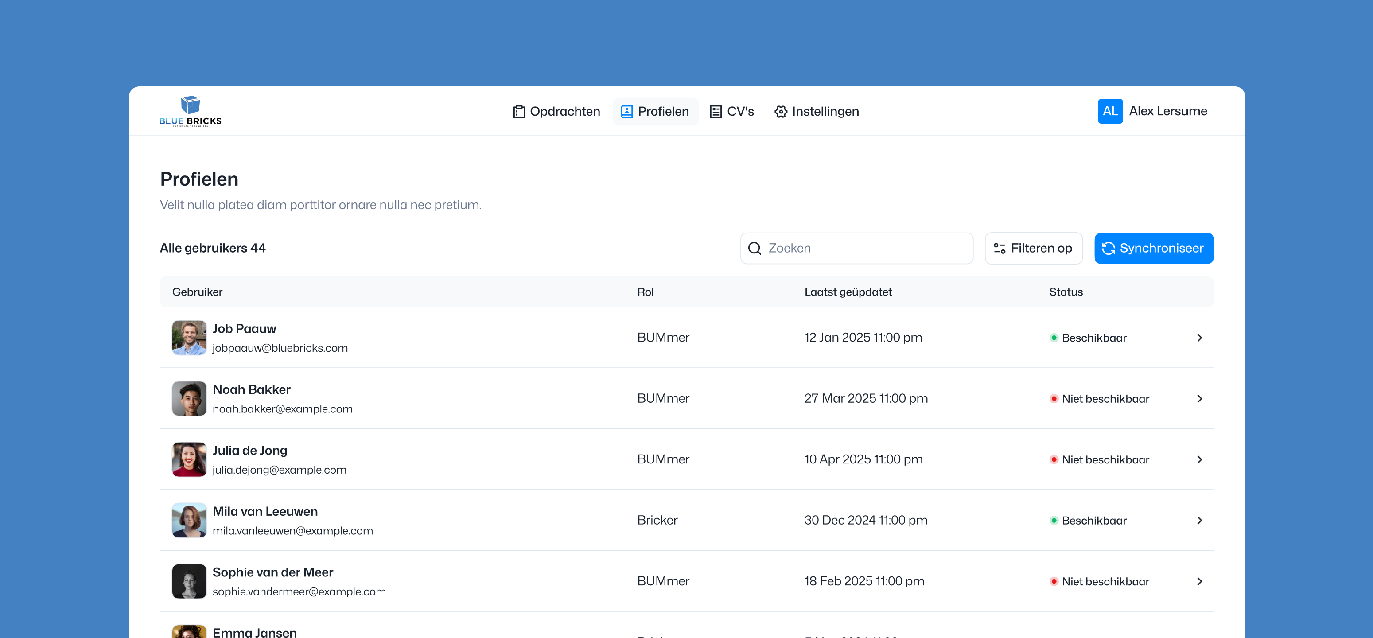Sort by Status column header
Image resolution: width=1373 pixels, height=638 pixels.
click(x=1066, y=292)
